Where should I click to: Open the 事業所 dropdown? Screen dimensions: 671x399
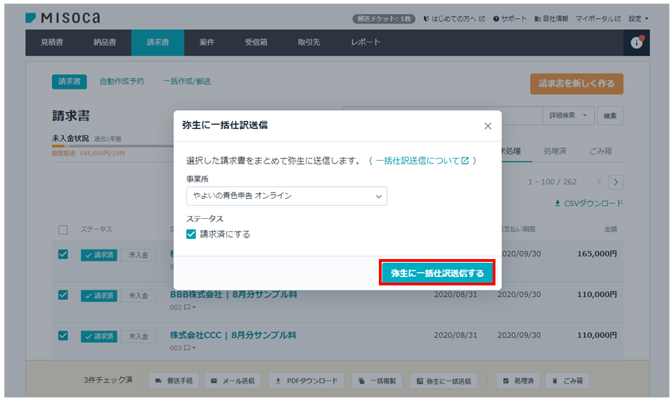(287, 196)
